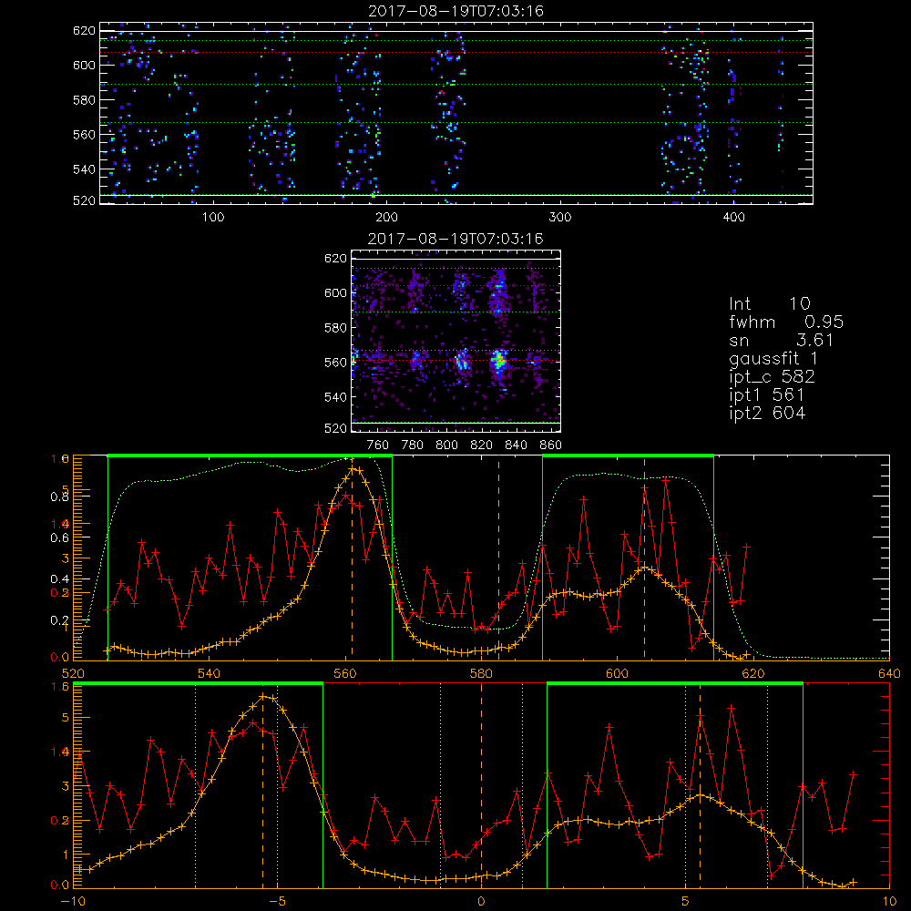The image size is (911, 911).
Task: Click x-axis label 100 of top spectrogram
Action: point(213,218)
